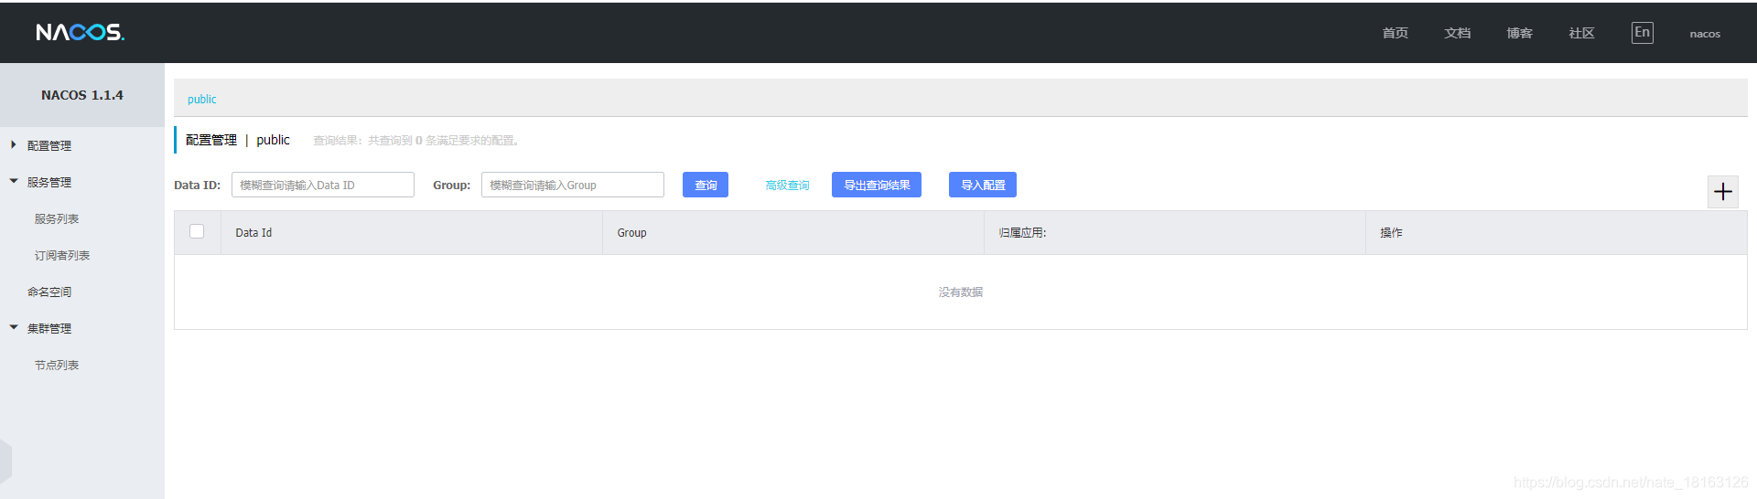Open 服务列表 page
1757x499 pixels.
click(57, 218)
